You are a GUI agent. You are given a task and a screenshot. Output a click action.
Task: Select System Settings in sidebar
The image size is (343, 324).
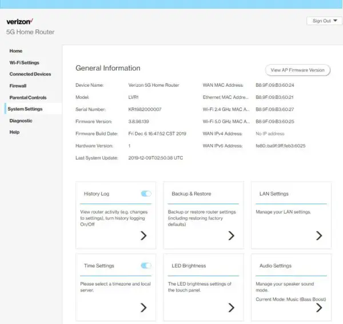pyautogui.click(x=25, y=109)
